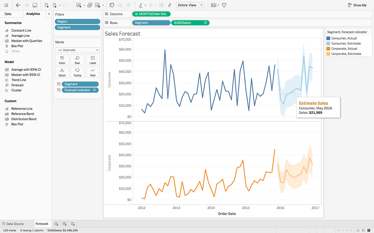374x233 pixels.
Task: Add new worksheet from bottom tab bar
Action: pos(56,224)
